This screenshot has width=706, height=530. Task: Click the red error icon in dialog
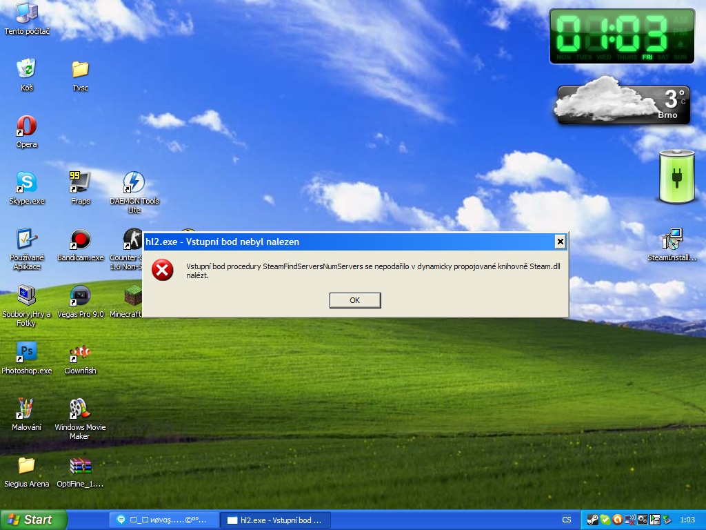[163, 270]
